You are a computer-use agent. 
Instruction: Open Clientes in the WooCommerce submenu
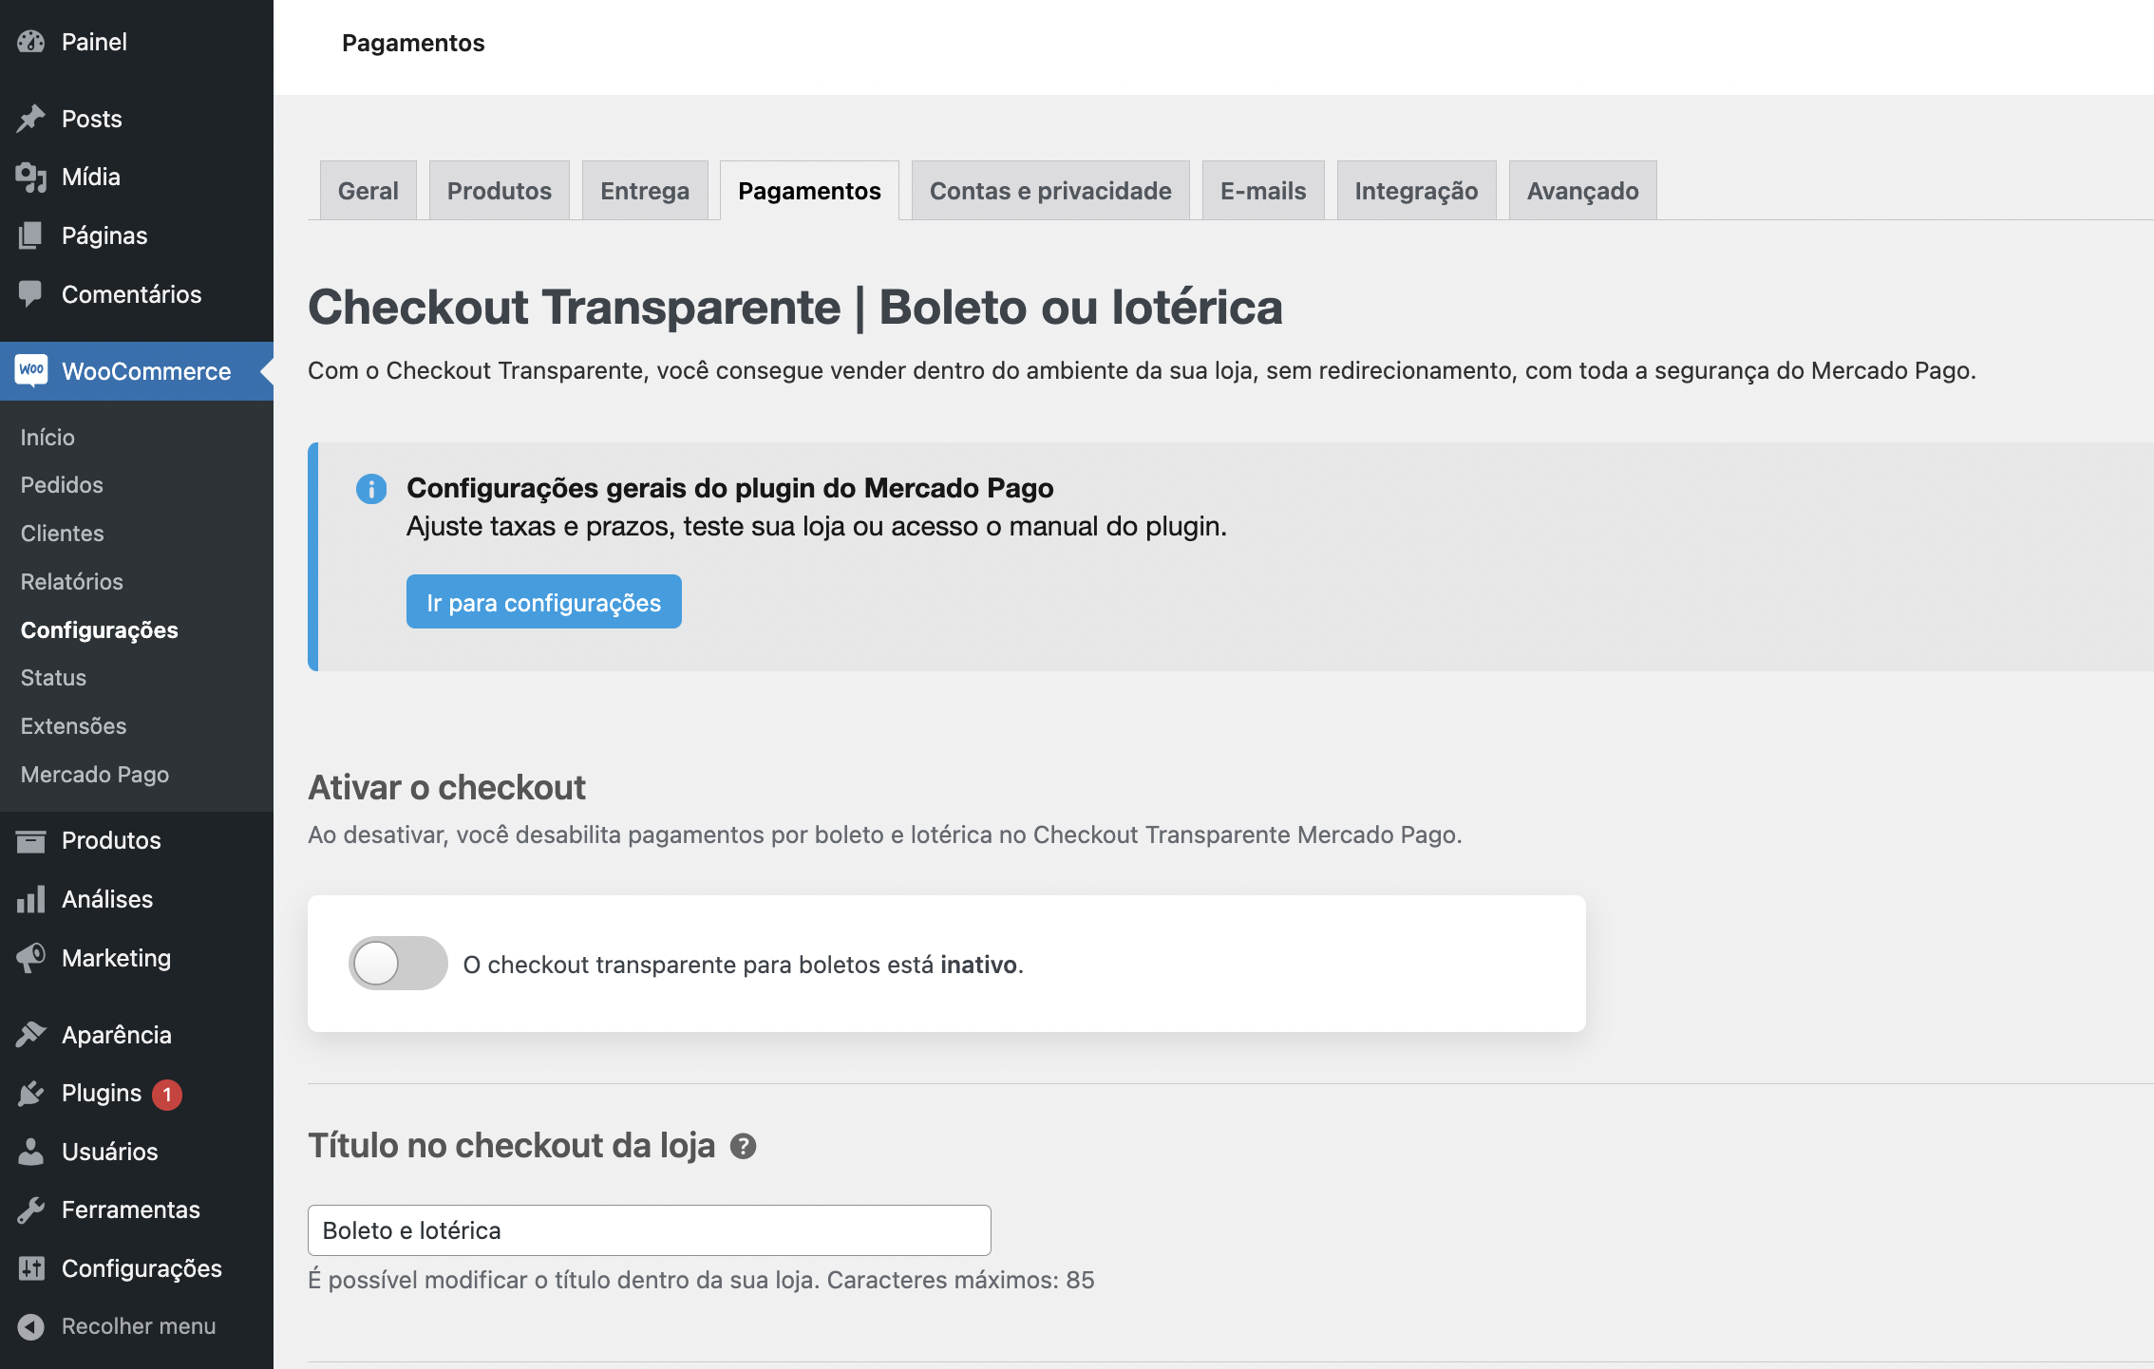pyautogui.click(x=63, y=534)
